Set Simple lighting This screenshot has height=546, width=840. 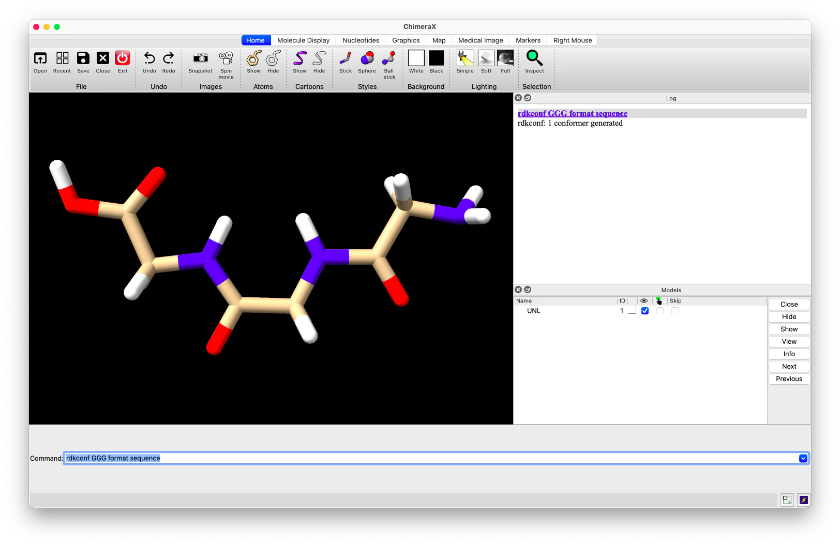pyautogui.click(x=465, y=58)
